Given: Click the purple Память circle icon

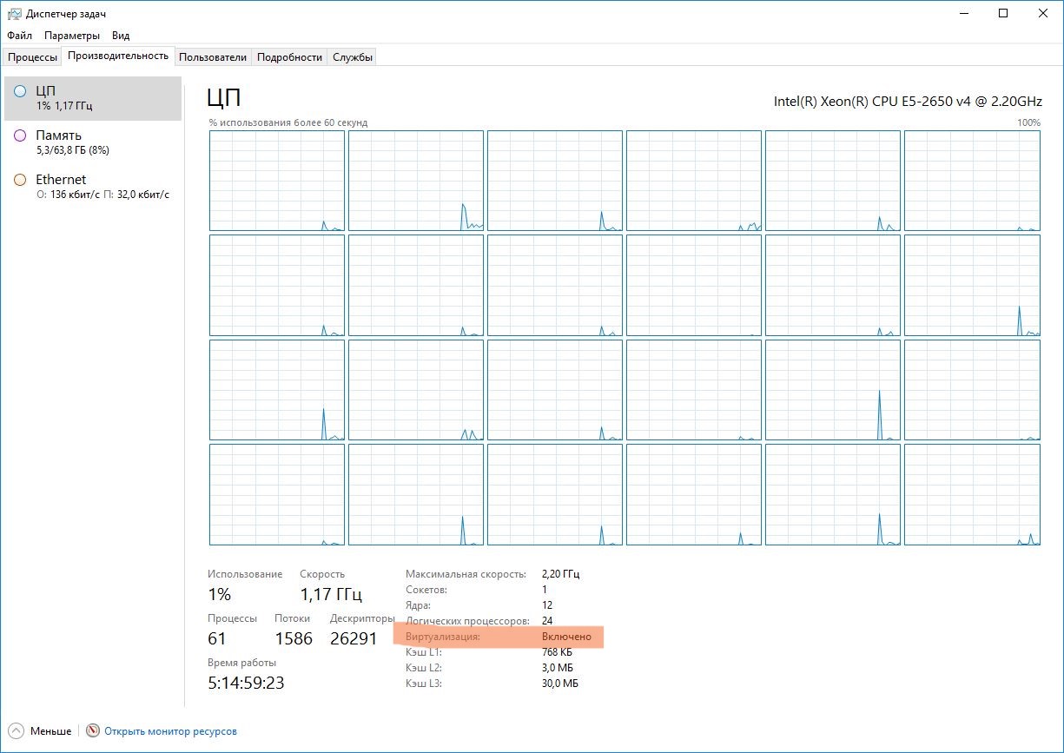Looking at the screenshot, I should click(x=20, y=135).
